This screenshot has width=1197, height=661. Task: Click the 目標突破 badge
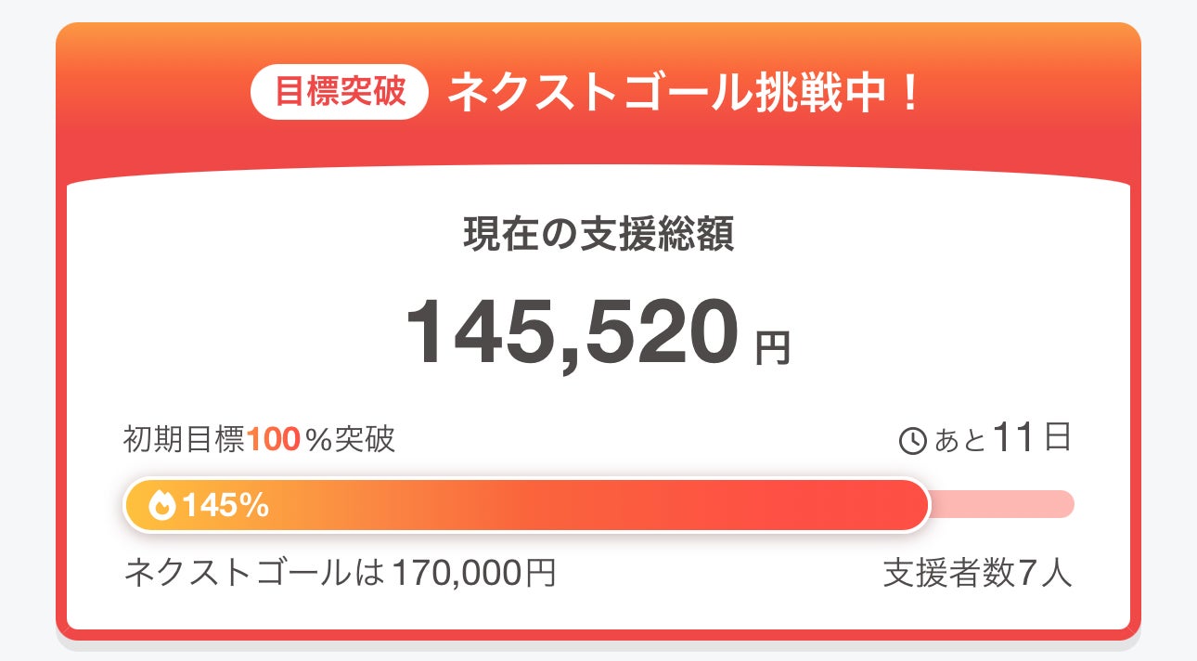(340, 94)
